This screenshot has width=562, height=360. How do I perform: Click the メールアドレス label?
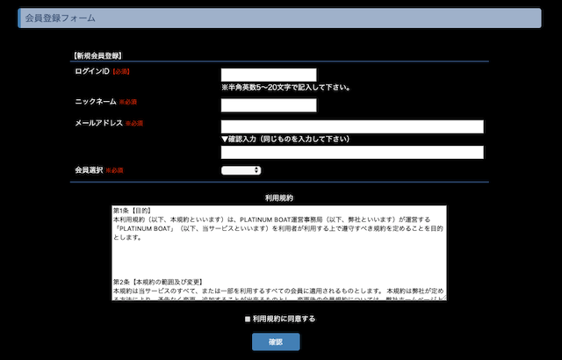[x=99, y=123]
